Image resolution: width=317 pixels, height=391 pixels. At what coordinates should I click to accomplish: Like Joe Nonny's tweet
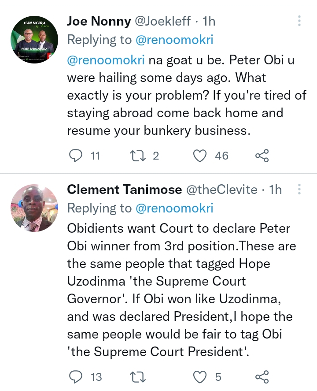pyautogui.click(x=200, y=155)
